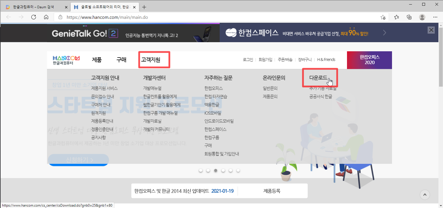Open the 구매 menu

coord(121,60)
